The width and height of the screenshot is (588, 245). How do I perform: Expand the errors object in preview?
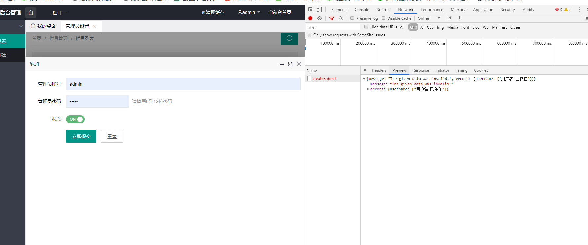(368, 89)
